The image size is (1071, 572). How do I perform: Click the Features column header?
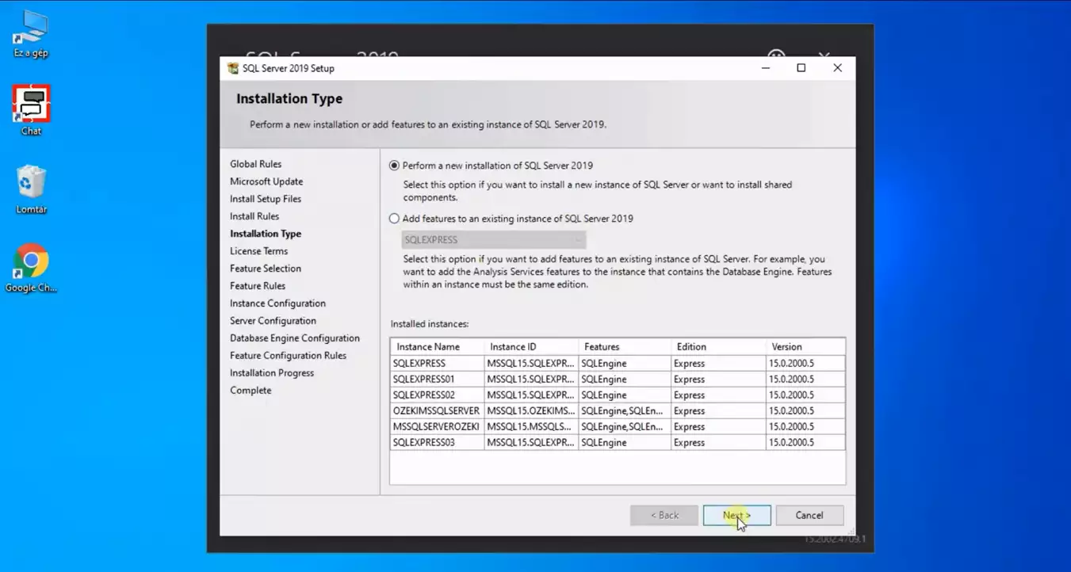(625, 347)
